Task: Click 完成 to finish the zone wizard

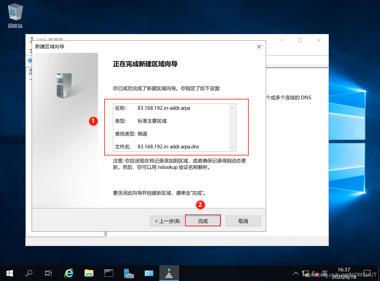Action: click(x=203, y=221)
